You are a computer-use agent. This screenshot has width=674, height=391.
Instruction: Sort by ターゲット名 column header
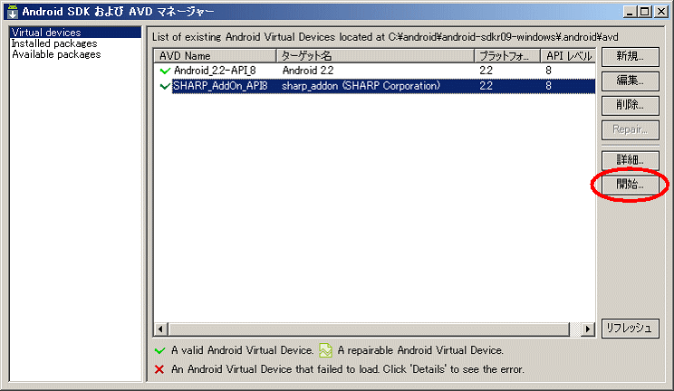coord(375,56)
